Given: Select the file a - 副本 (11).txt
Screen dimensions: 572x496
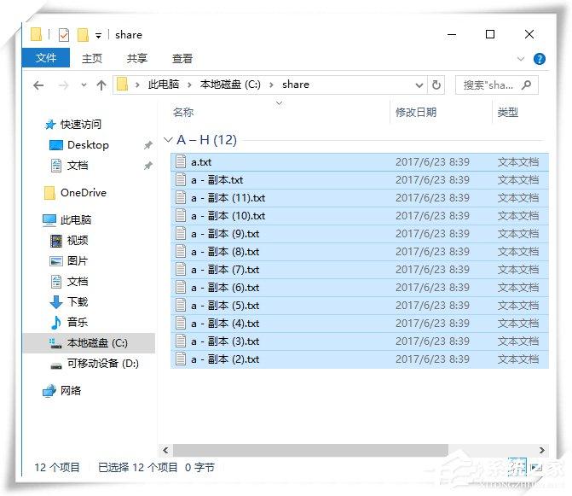Looking at the screenshot, I should (x=360, y=197).
